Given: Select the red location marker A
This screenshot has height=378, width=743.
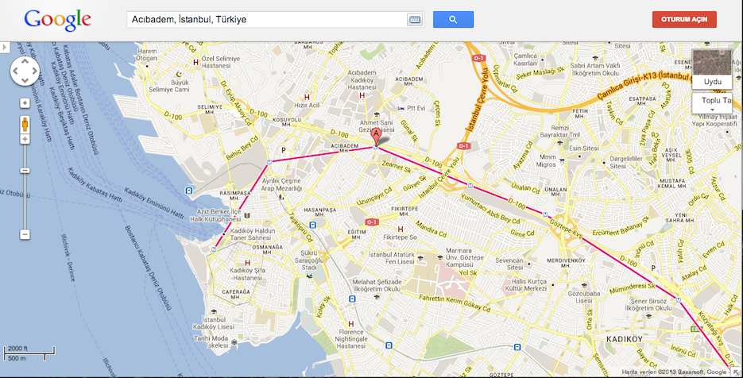Looking at the screenshot, I should click(x=376, y=137).
